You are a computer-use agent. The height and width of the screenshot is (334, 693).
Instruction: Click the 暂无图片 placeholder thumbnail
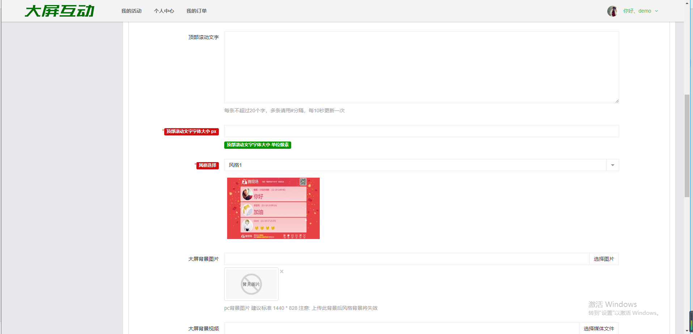coord(251,284)
